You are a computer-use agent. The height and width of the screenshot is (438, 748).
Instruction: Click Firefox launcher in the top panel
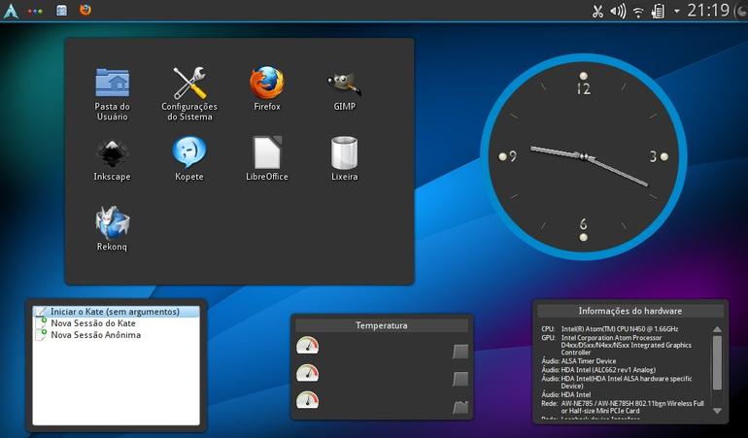click(x=85, y=10)
